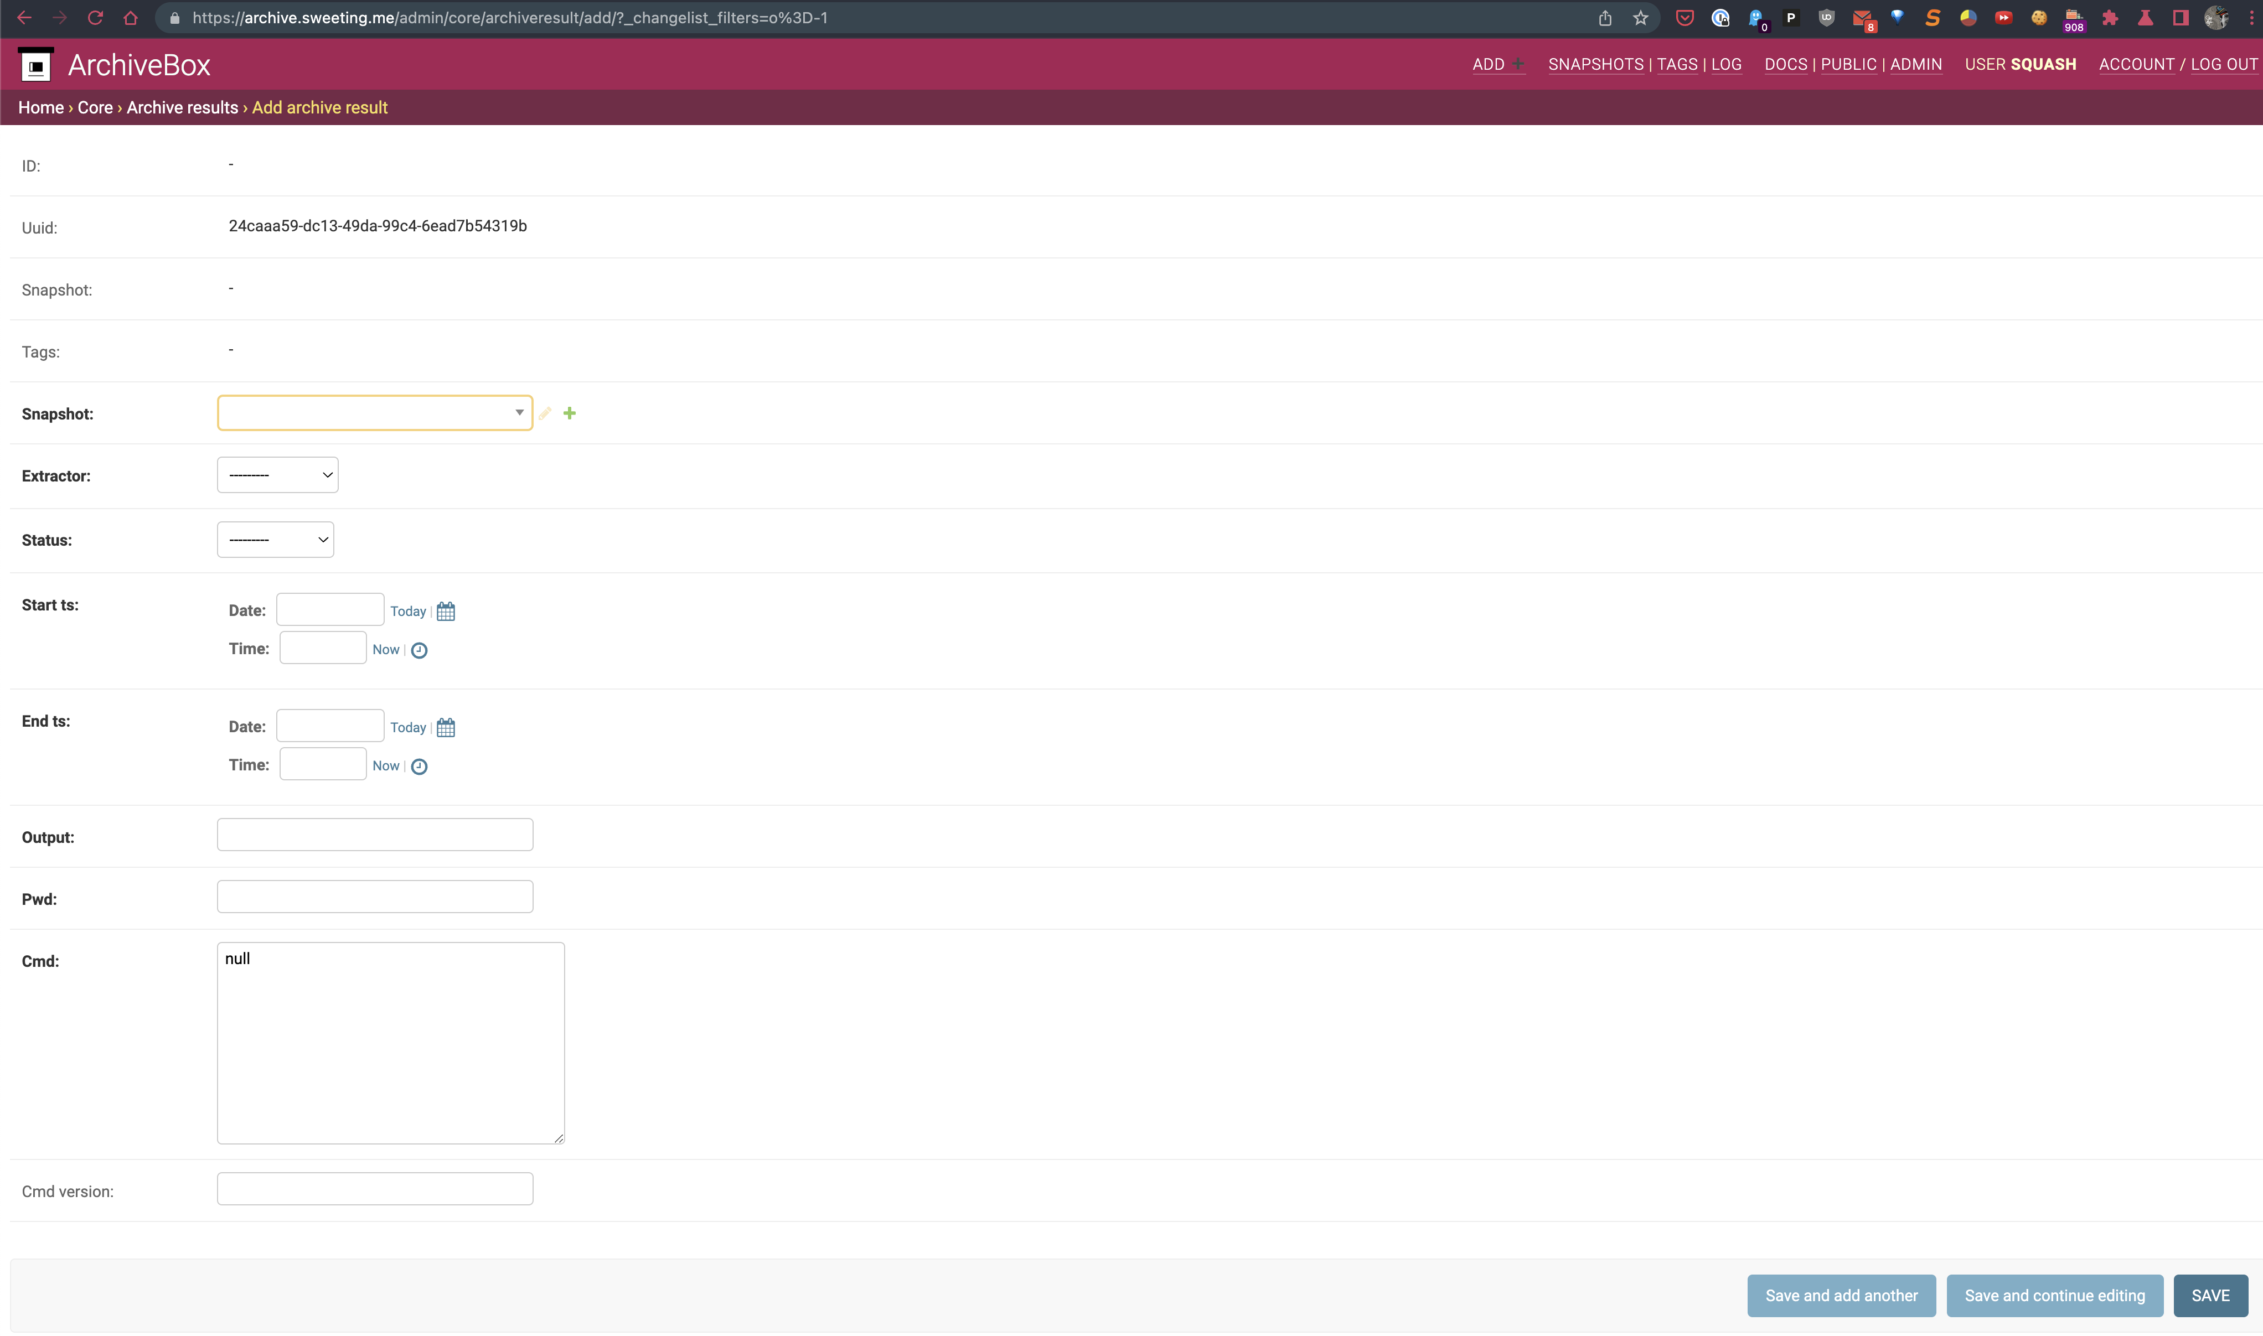Go to TAGS in navigation
This screenshot has width=2263, height=1336.
click(x=1676, y=65)
